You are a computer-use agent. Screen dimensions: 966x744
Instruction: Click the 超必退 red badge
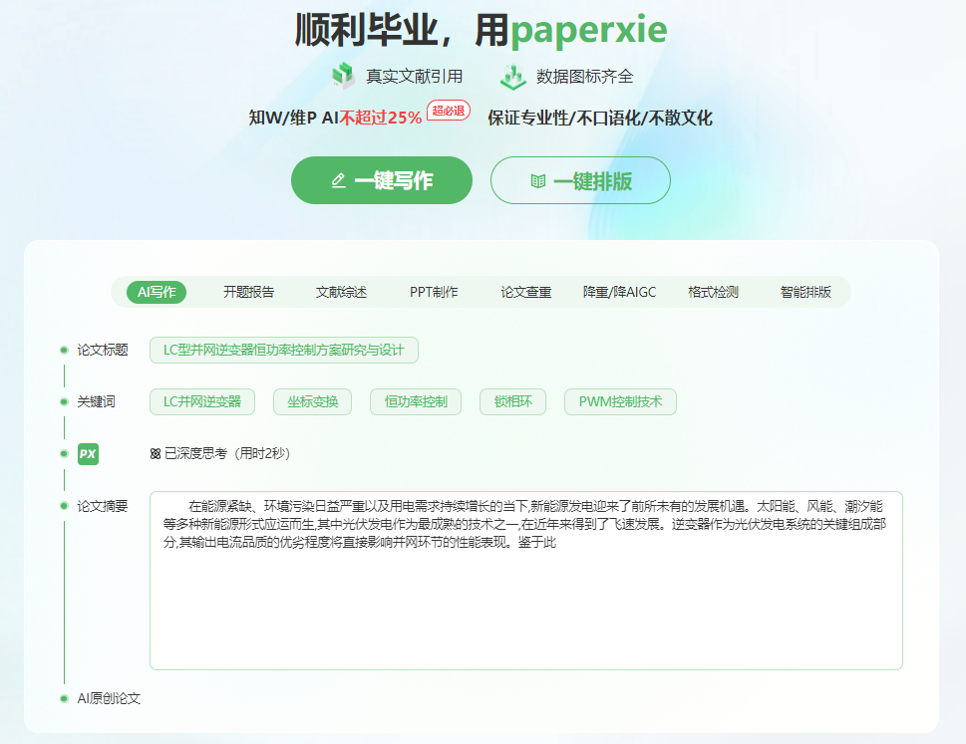click(x=448, y=111)
